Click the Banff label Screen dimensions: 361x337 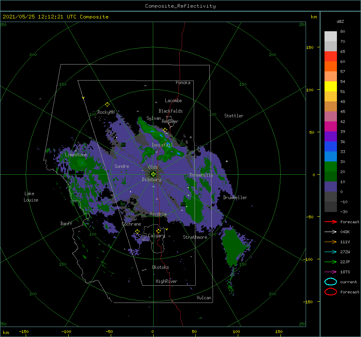coord(66,223)
